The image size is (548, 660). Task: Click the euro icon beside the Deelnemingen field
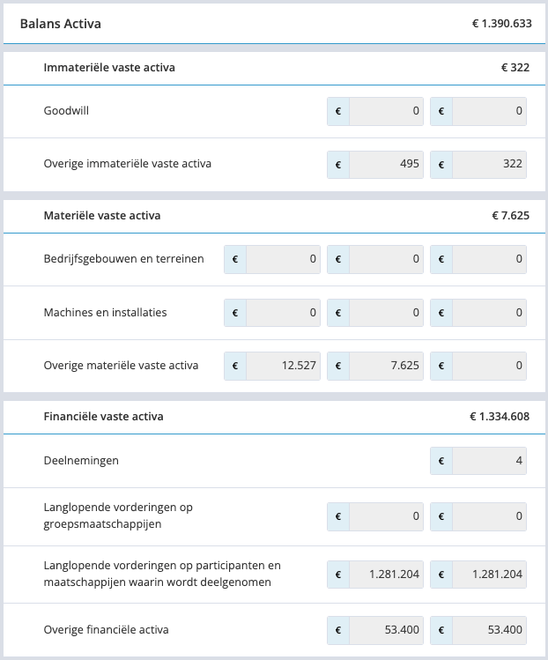[441, 461]
